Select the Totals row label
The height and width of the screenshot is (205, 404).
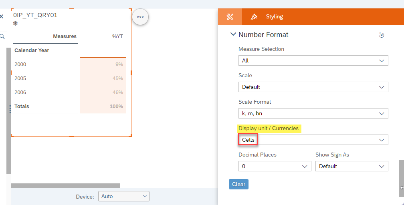[x=22, y=107]
